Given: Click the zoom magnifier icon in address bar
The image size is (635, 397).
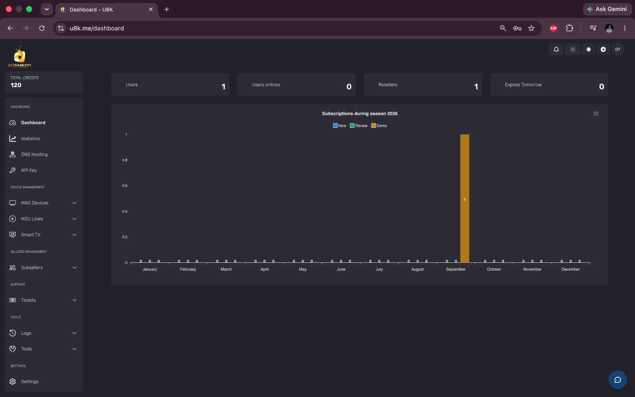Looking at the screenshot, I should pyautogui.click(x=503, y=28).
